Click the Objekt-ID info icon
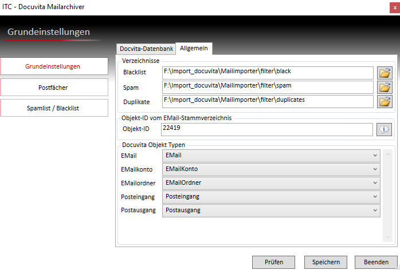Image resolution: width=400 pixels, height=270 pixels. [x=384, y=129]
